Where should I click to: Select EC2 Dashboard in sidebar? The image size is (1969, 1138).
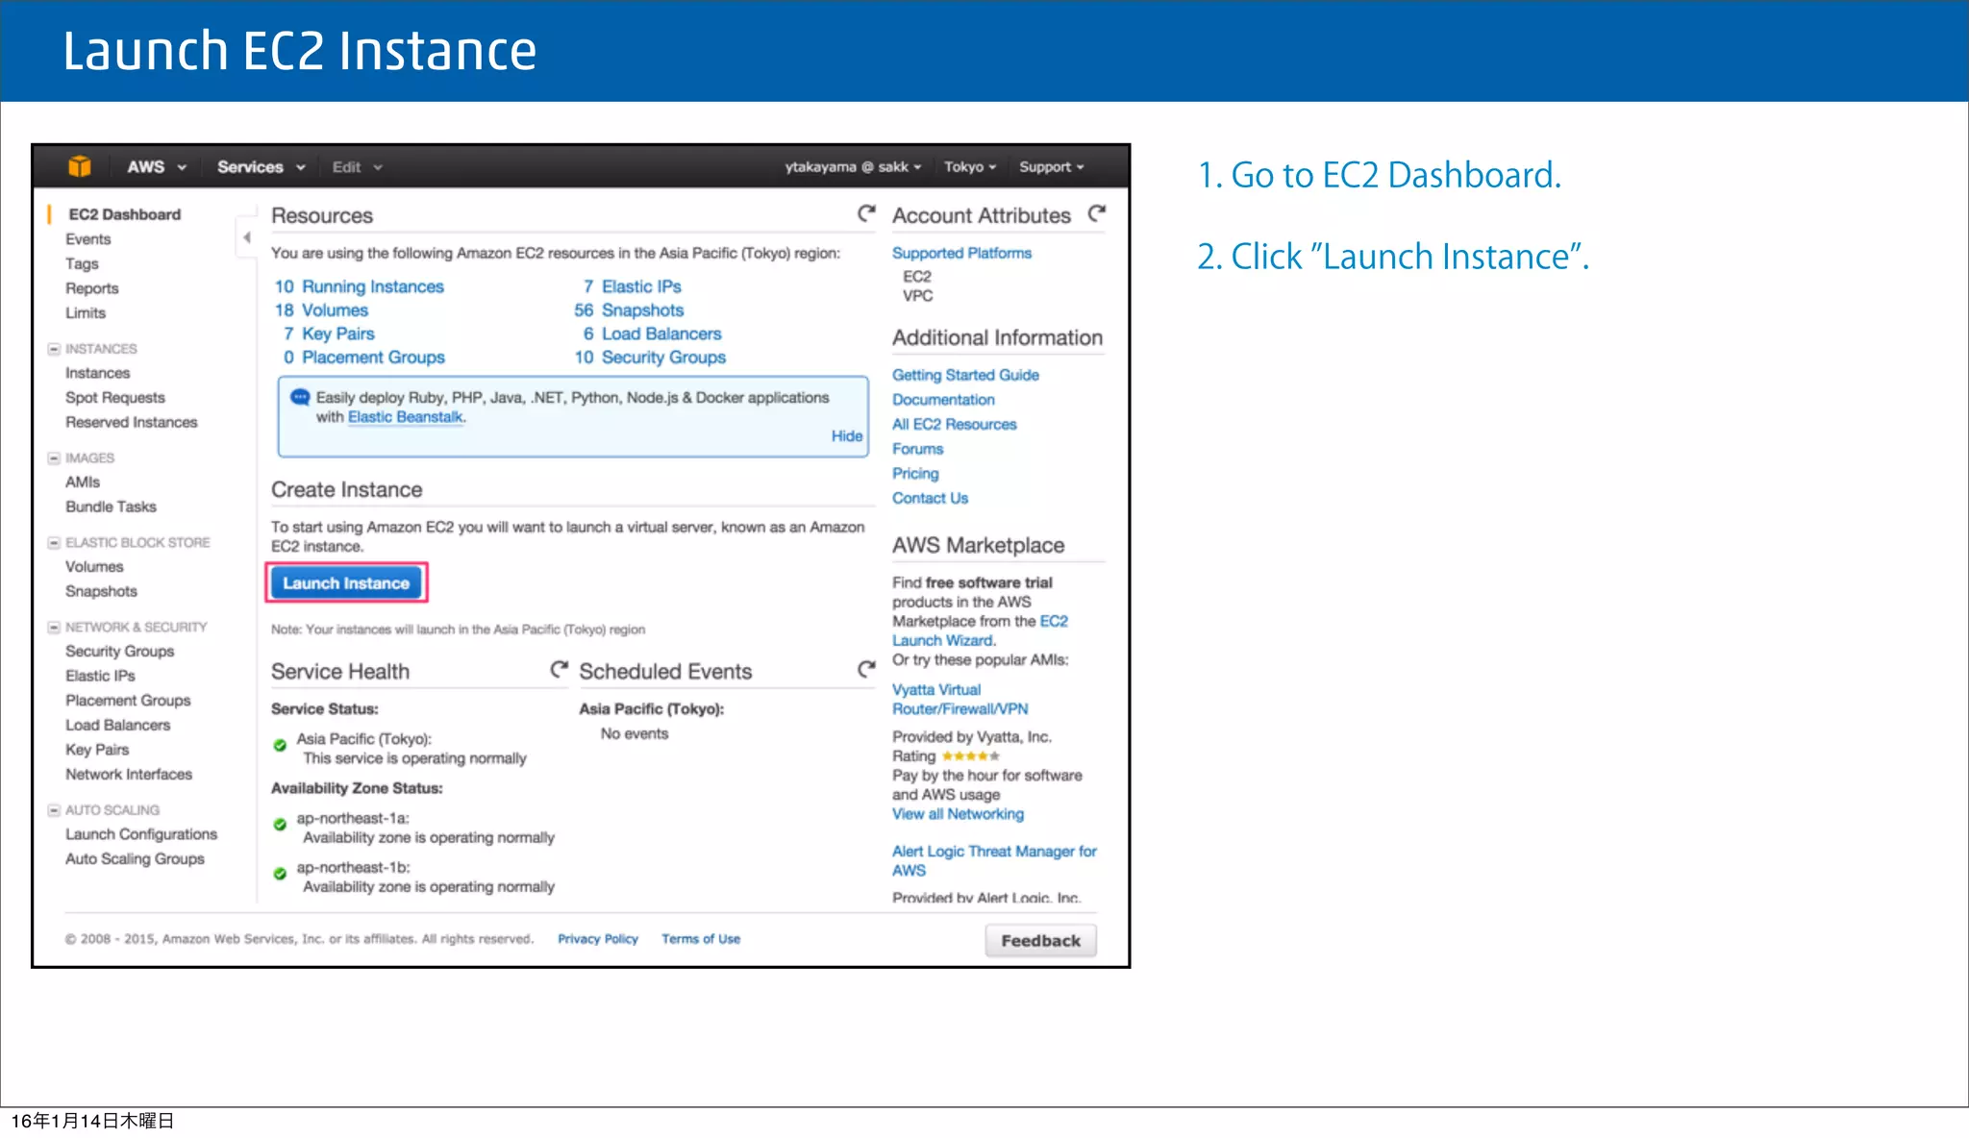pos(124,214)
